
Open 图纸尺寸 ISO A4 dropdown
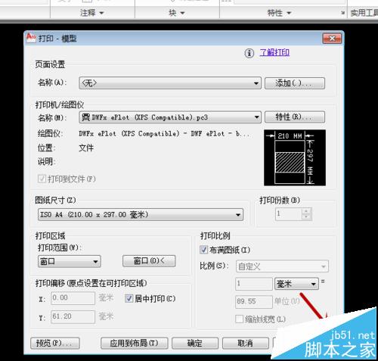pos(141,215)
